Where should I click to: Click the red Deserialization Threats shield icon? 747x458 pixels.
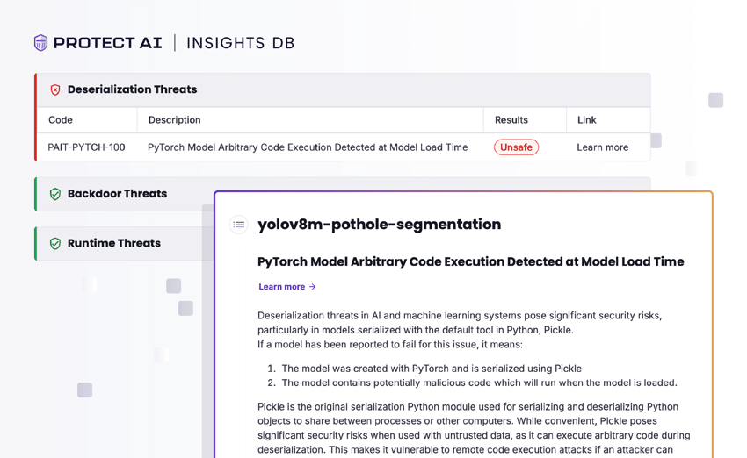pos(55,89)
